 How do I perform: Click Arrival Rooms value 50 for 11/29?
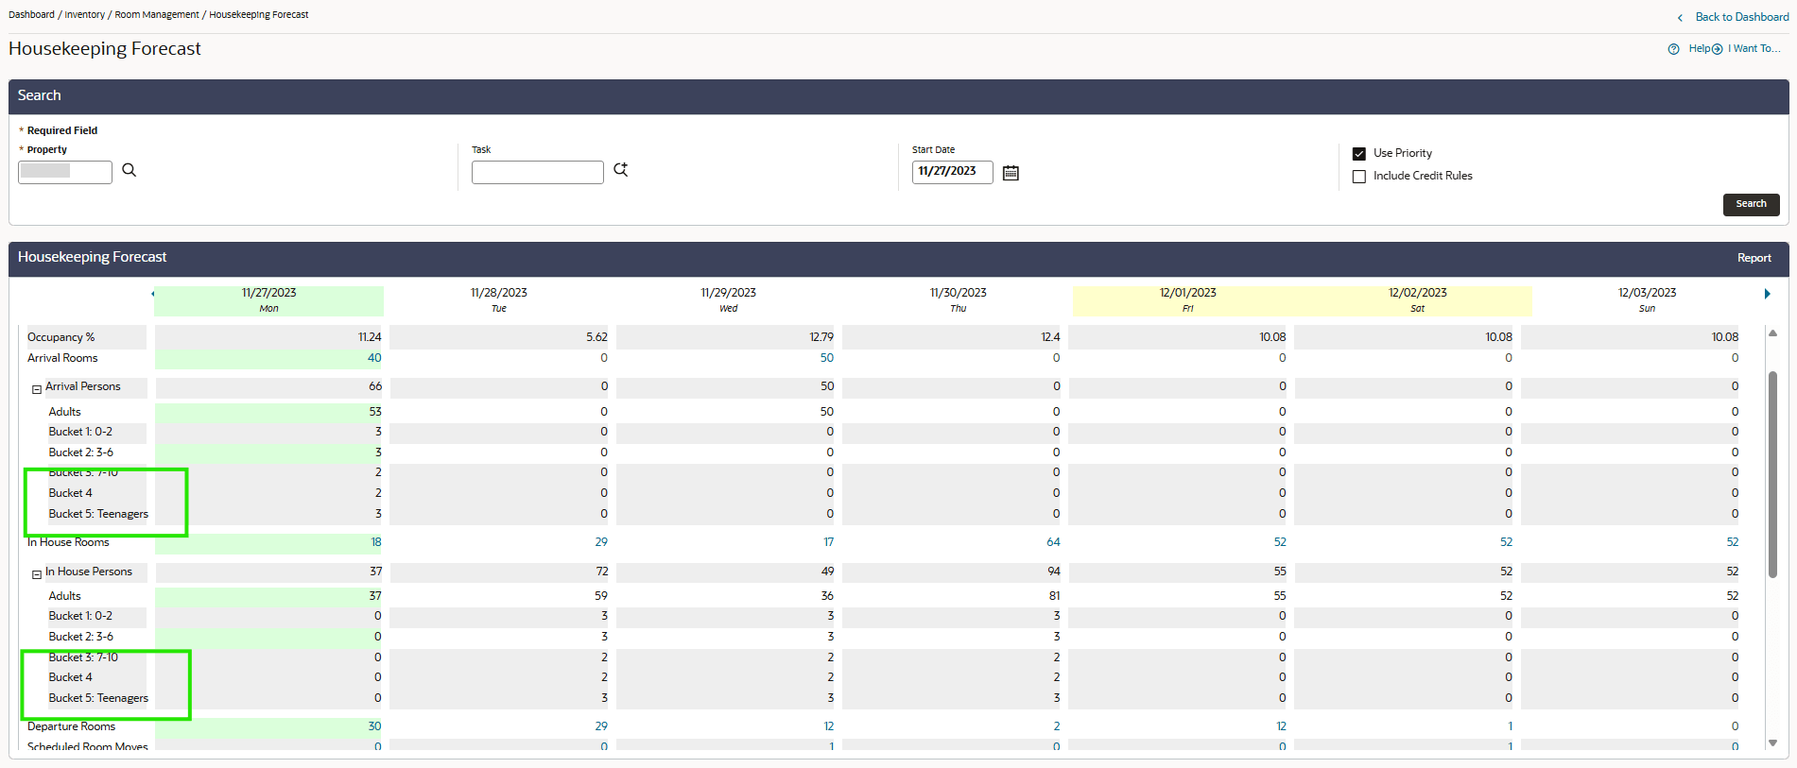pyautogui.click(x=827, y=358)
